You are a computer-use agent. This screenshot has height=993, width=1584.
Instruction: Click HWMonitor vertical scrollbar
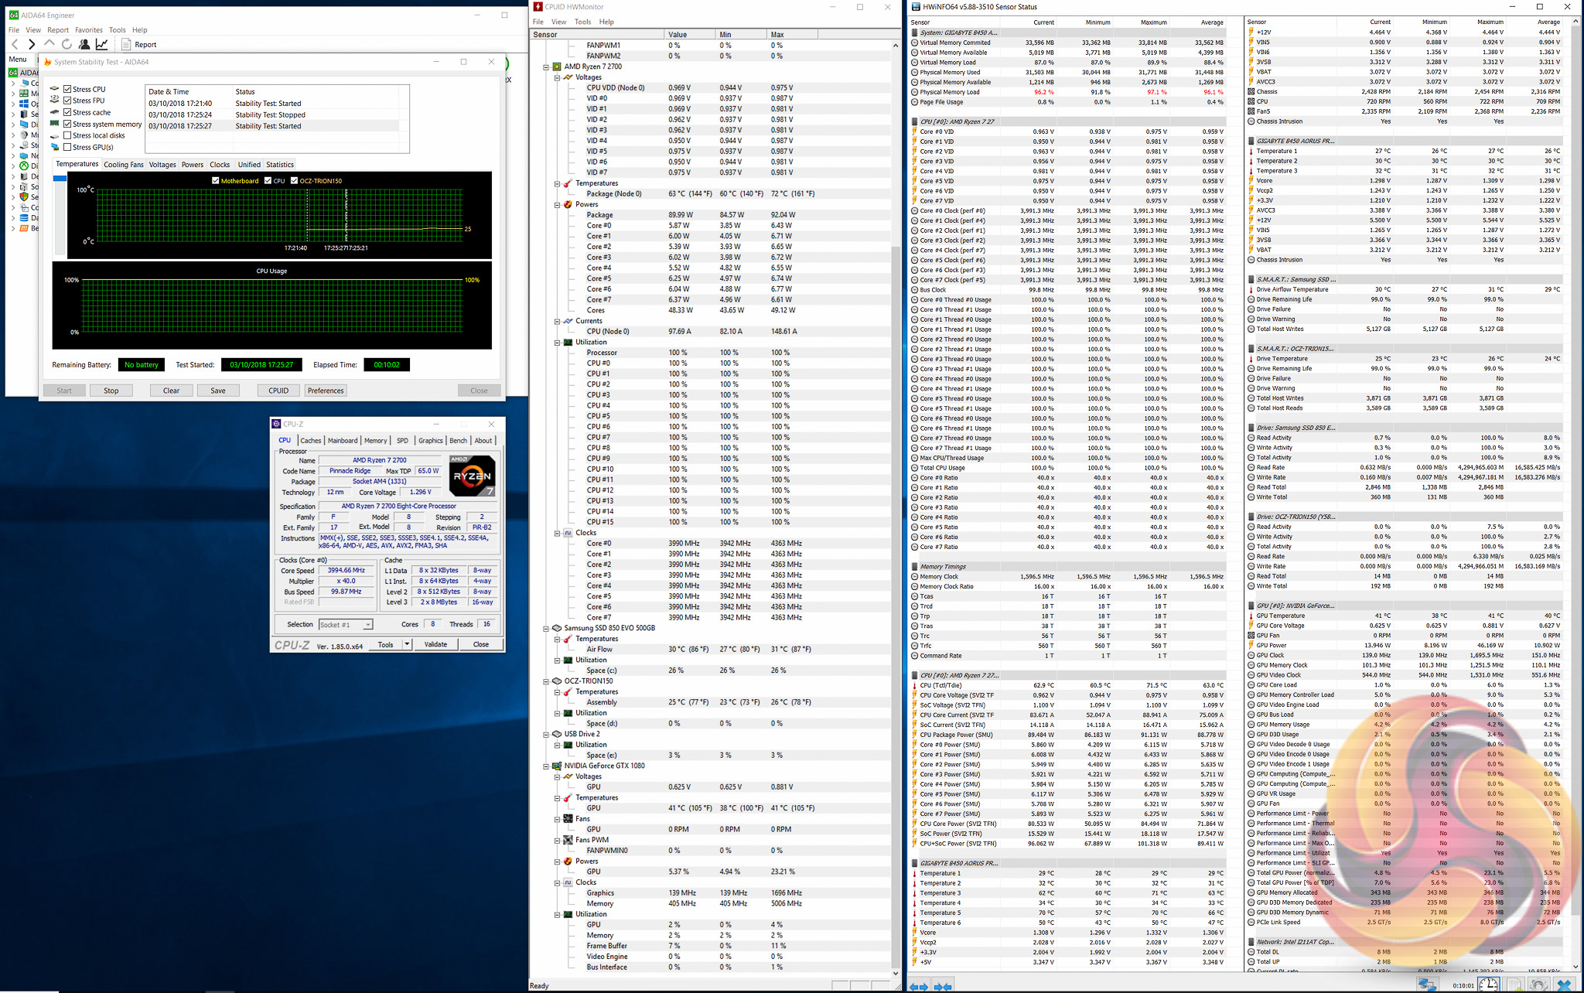coord(896,541)
